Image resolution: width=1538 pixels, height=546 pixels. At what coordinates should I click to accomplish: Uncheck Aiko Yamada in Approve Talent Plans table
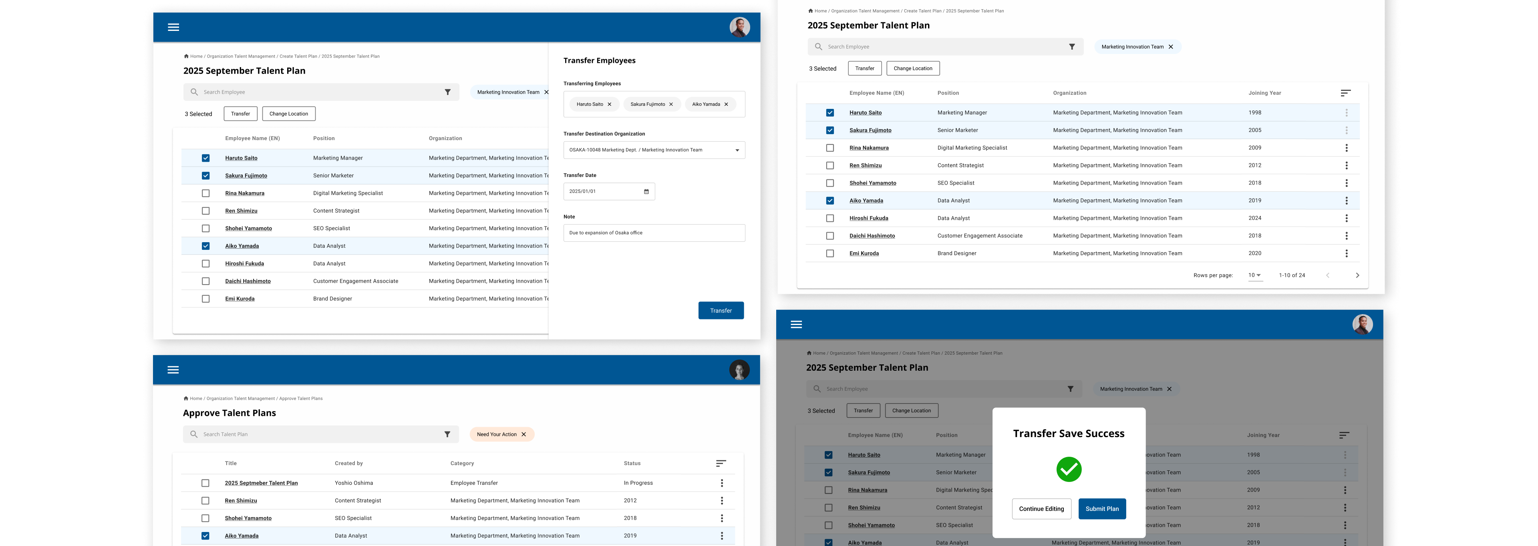tap(205, 536)
